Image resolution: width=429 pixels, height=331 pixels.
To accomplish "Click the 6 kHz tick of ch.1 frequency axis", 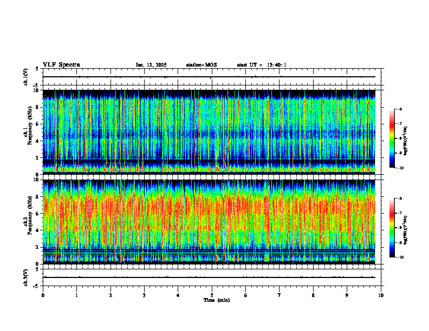I will (x=38, y=124).
